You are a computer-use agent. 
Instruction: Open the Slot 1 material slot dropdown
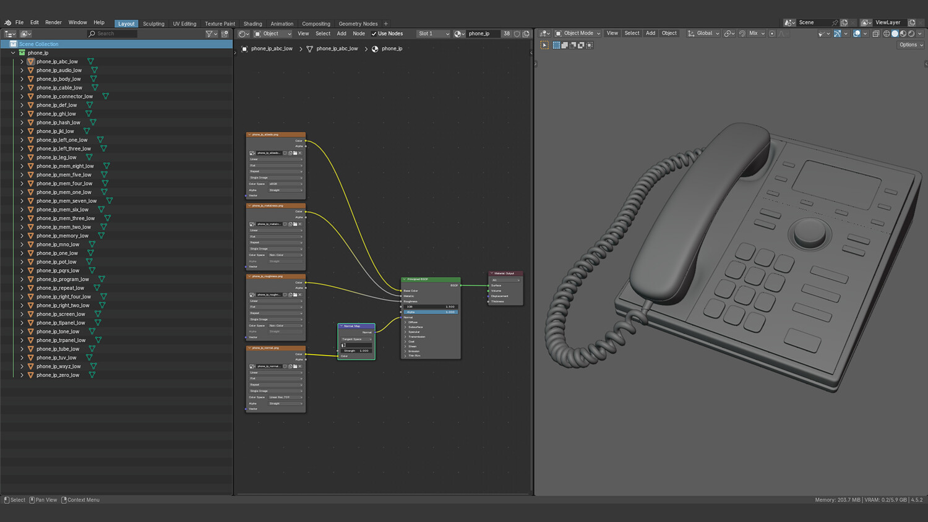pyautogui.click(x=433, y=34)
